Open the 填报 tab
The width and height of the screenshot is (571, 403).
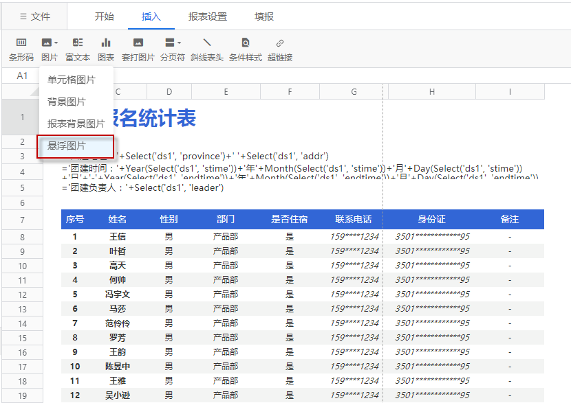264,16
